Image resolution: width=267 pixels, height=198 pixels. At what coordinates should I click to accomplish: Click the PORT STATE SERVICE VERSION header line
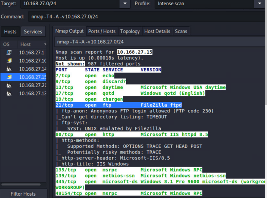(108, 70)
